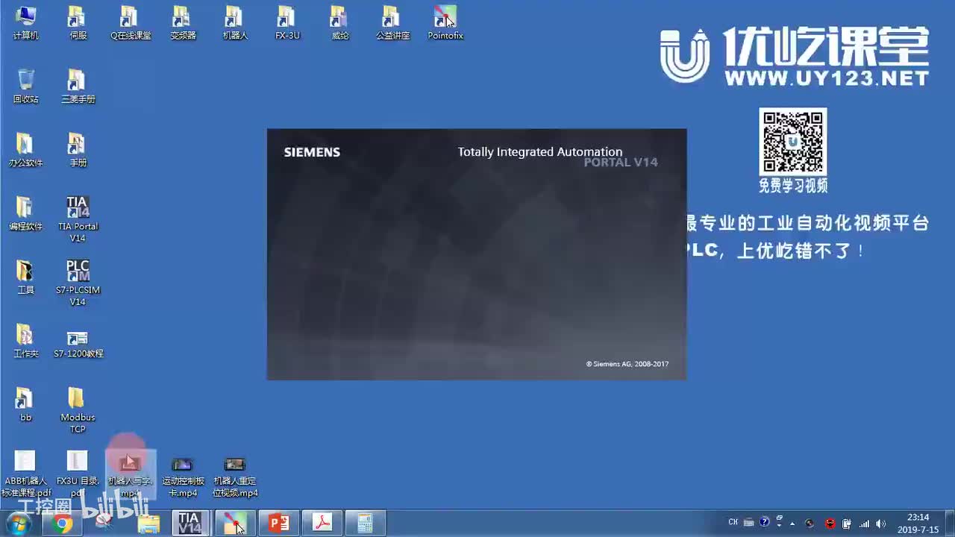This screenshot has height=537, width=955.
Task: Switch to Adobe Reader taskbar button
Action: click(x=322, y=524)
